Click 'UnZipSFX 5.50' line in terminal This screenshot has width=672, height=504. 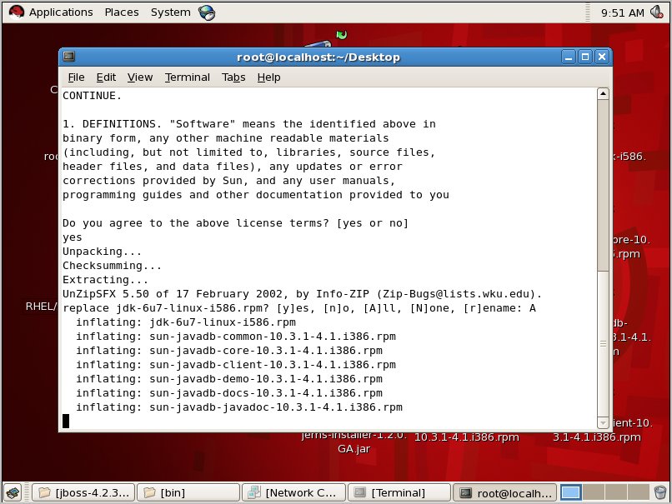[302, 294]
